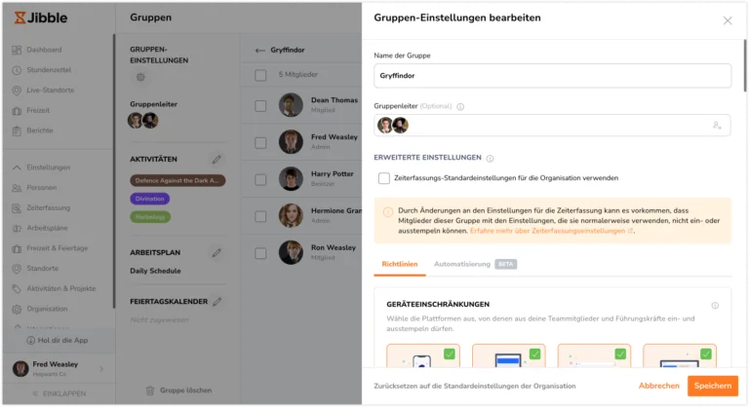Switch to Richtlinien tab

pyautogui.click(x=400, y=264)
